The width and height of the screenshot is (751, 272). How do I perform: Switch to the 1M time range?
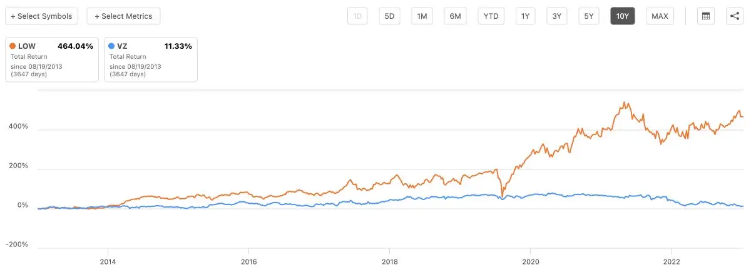tap(422, 16)
